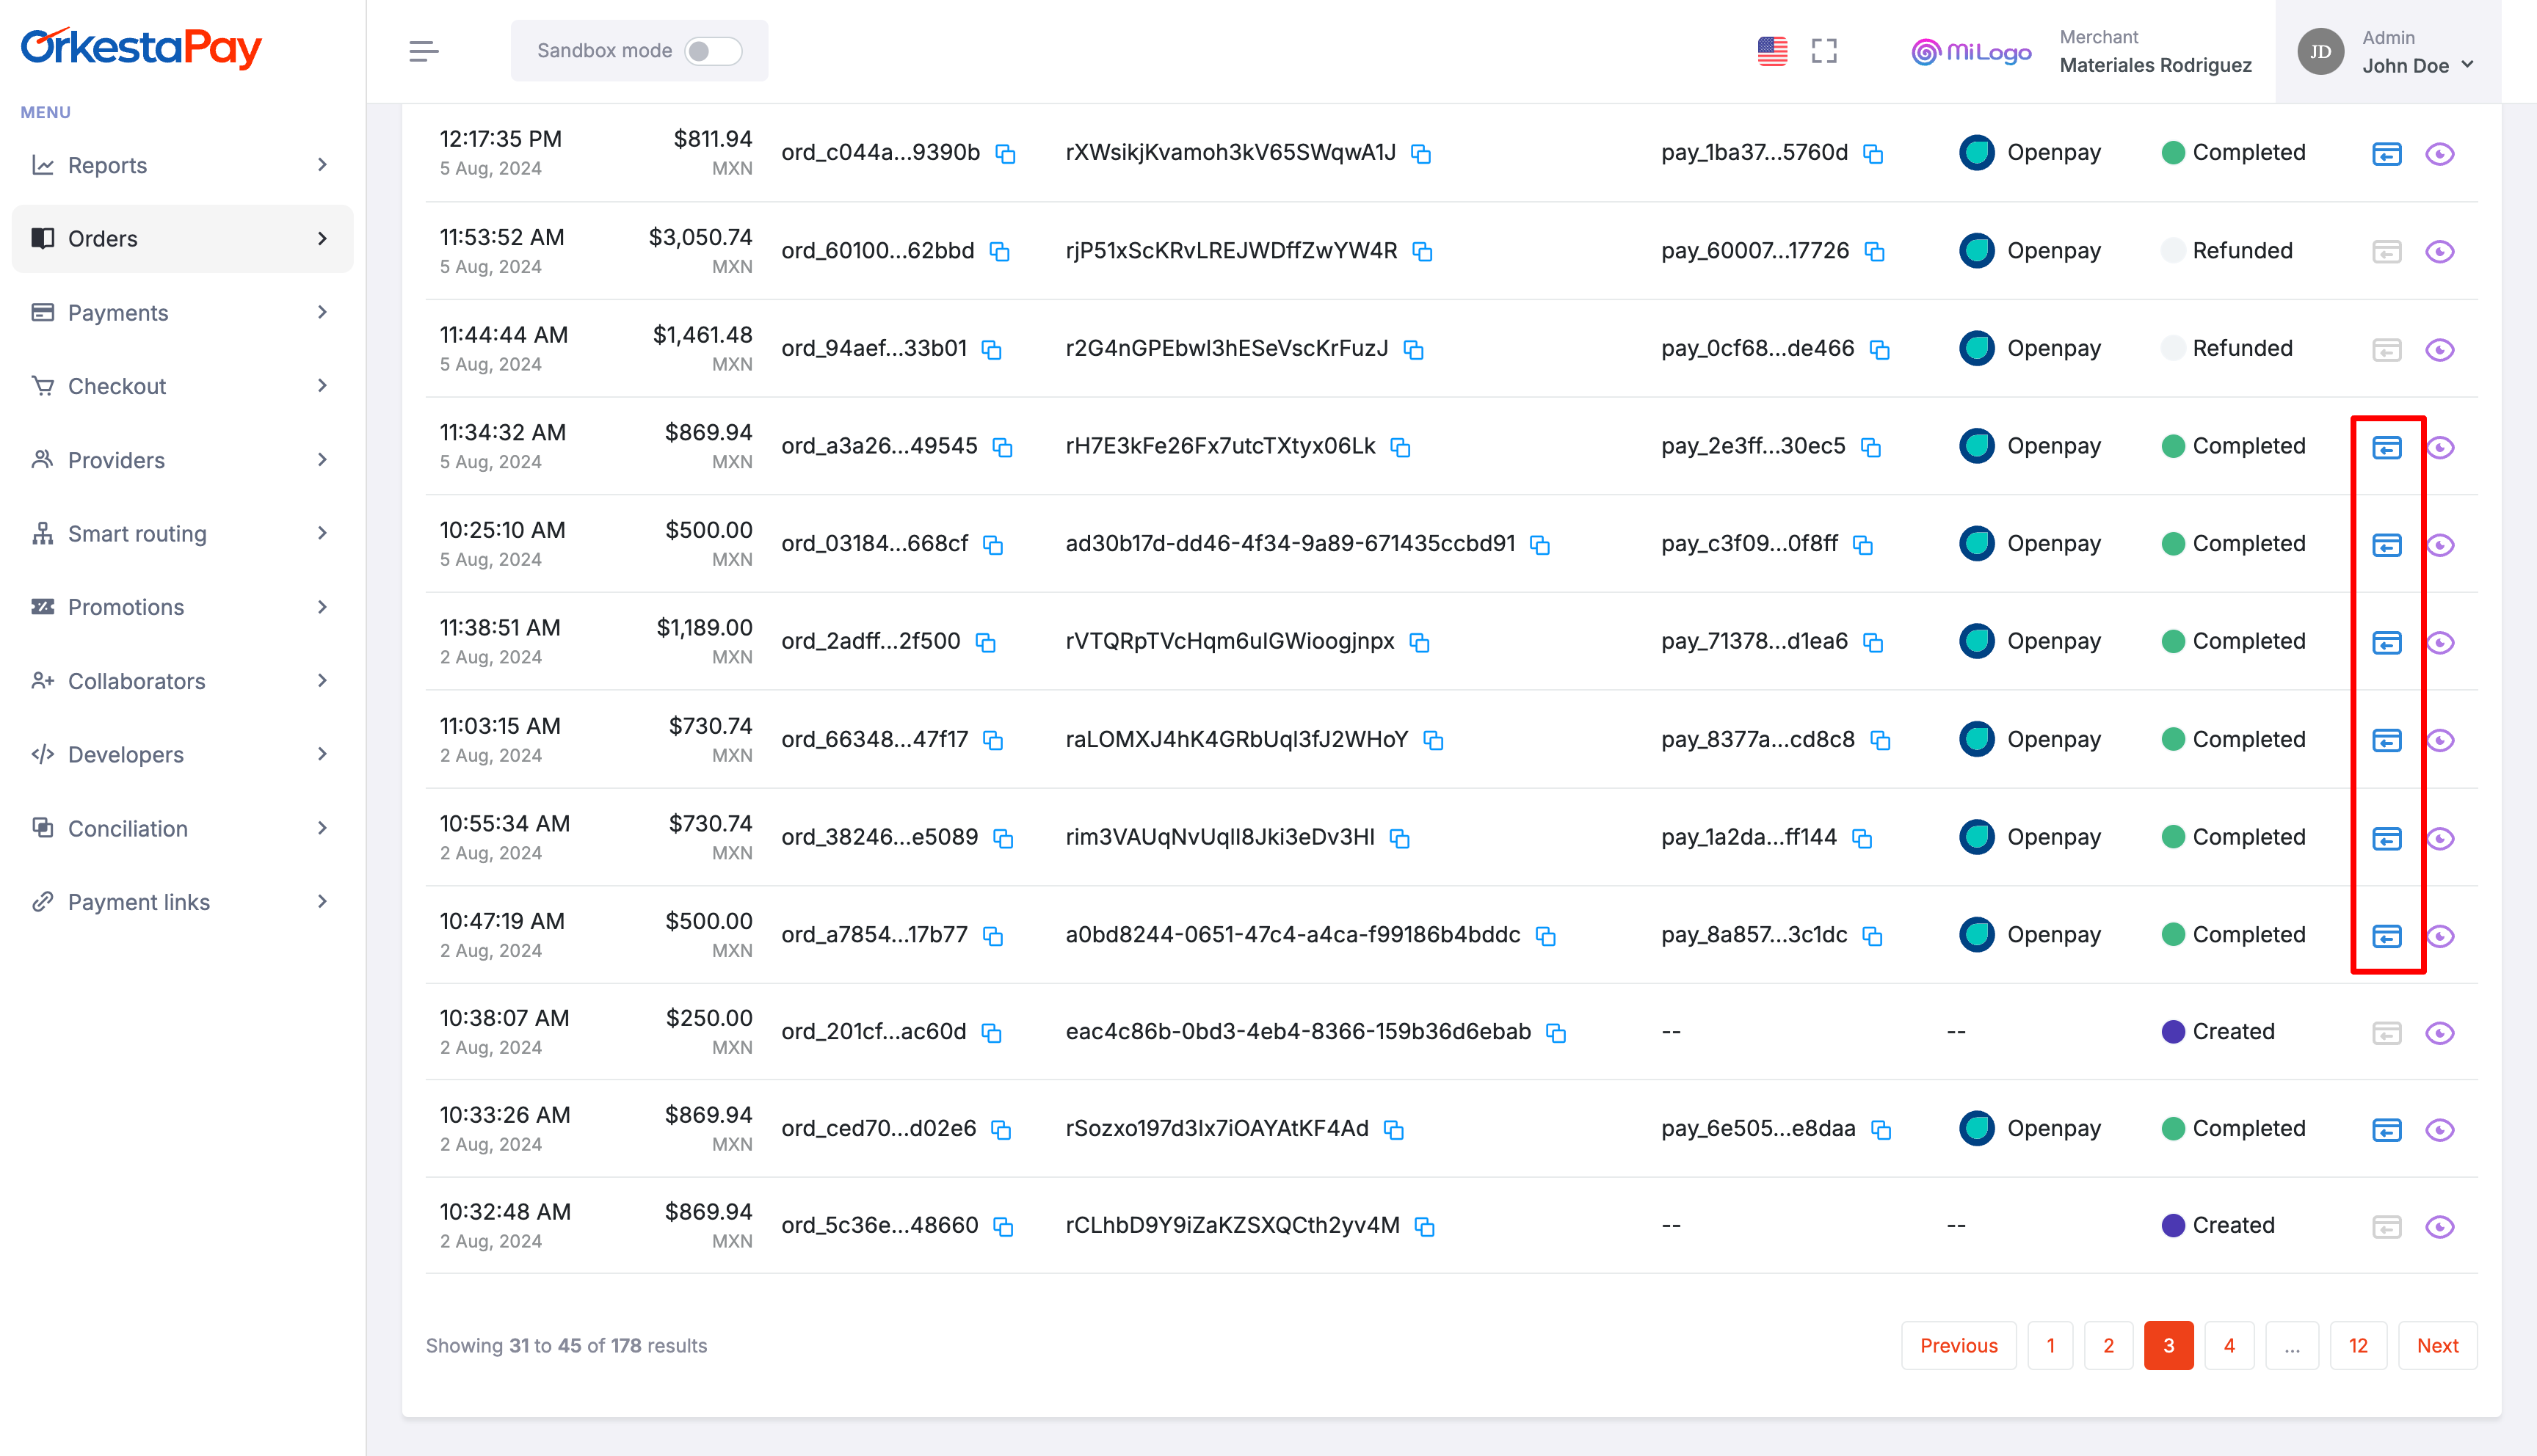This screenshot has height=1456, width=2537.
Task: Expand Promotions chevron arrow
Action: click(x=322, y=607)
